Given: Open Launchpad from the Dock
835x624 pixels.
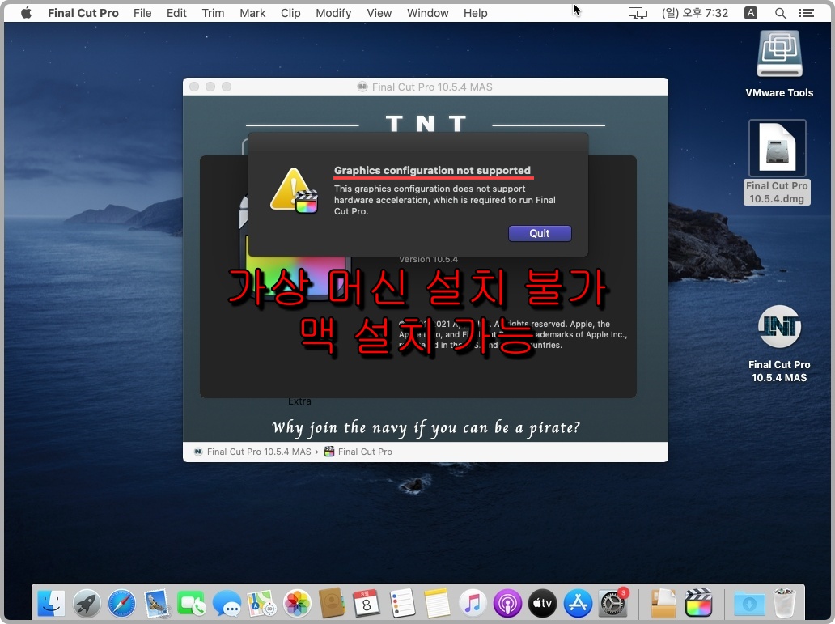Looking at the screenshot, I should (87, 603).
